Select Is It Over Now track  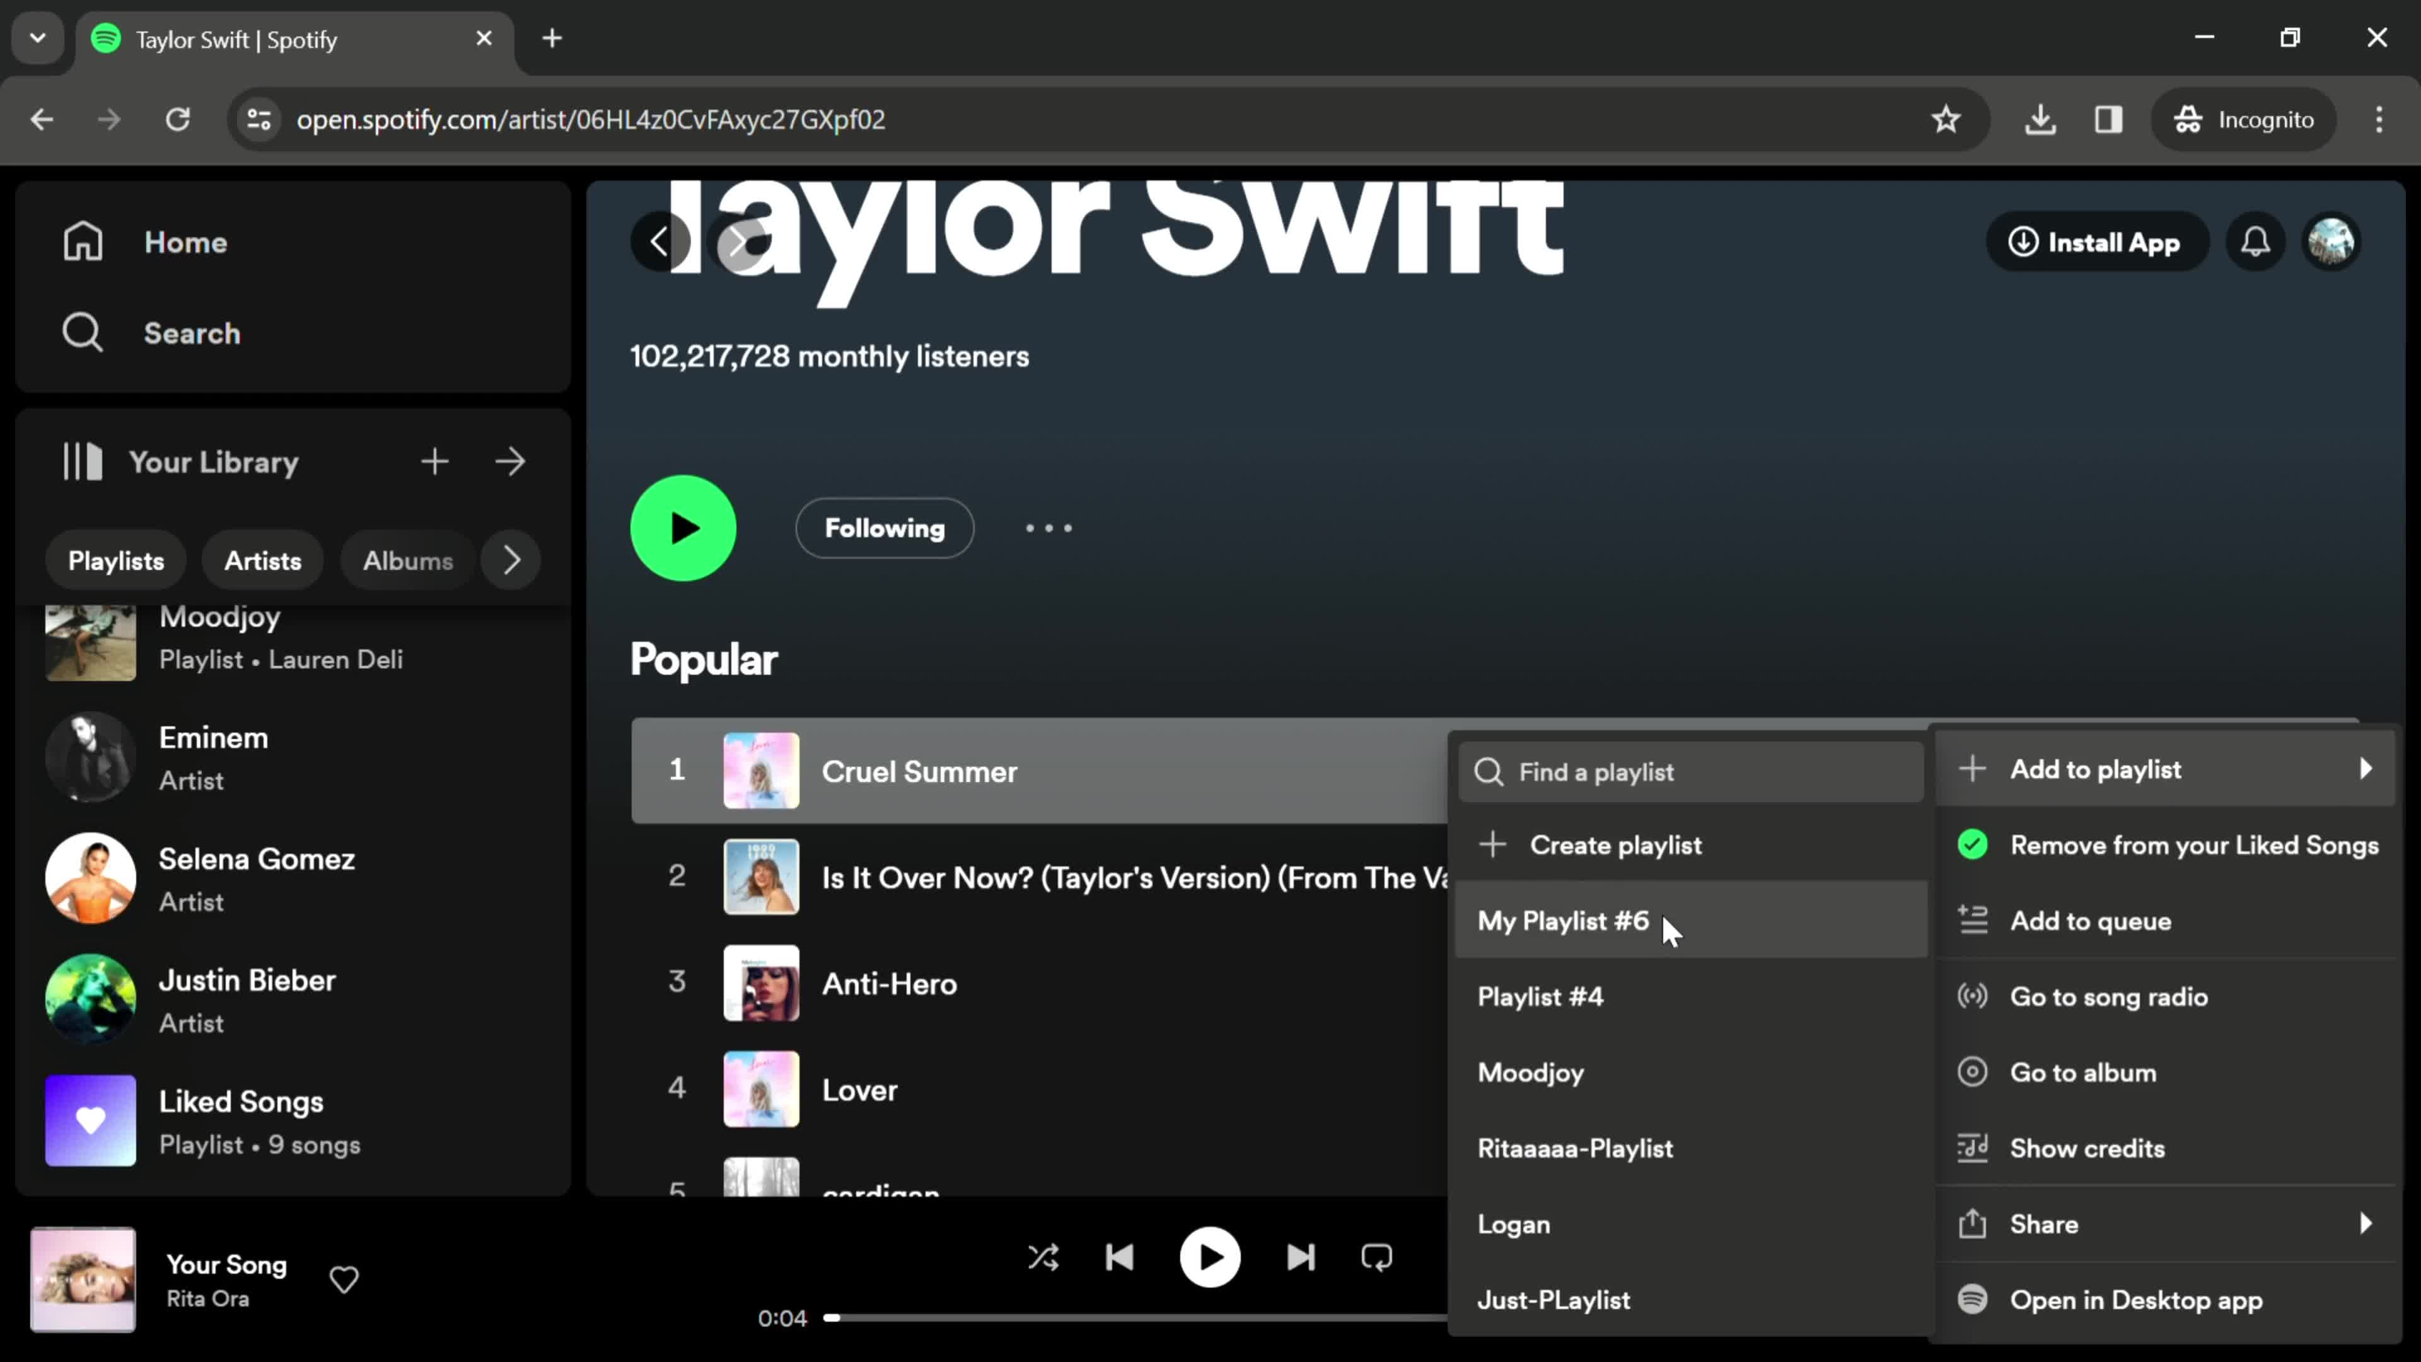[1038, 877]
